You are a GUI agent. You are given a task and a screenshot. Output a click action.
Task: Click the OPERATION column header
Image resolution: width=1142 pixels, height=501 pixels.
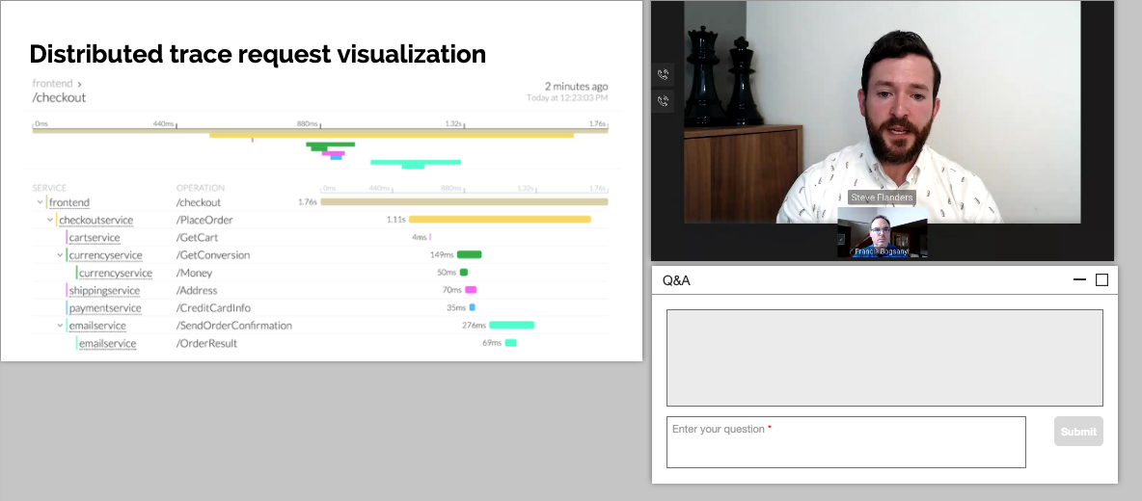coord(201,188)
